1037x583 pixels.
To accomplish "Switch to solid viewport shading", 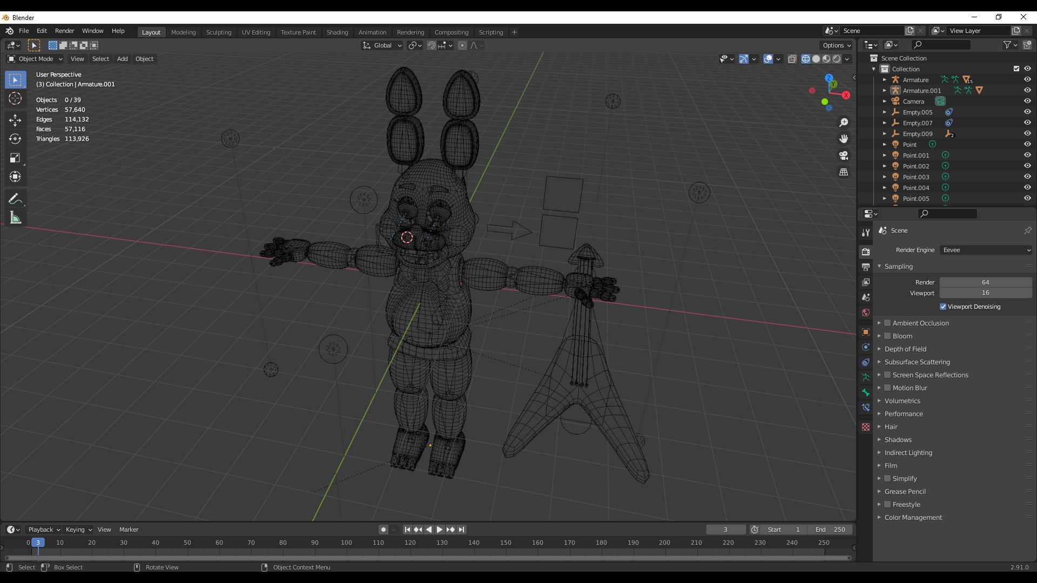I will tap(816, 59).
